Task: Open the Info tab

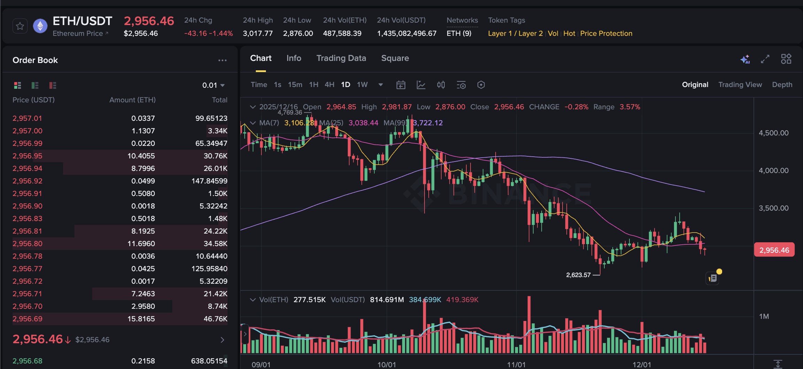Action: pos(294,58)
